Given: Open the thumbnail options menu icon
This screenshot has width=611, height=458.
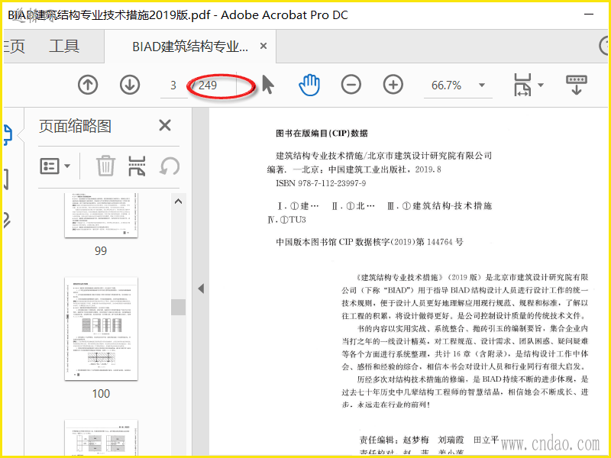Looking at the screenshot, I should click(x=50, y=166).
